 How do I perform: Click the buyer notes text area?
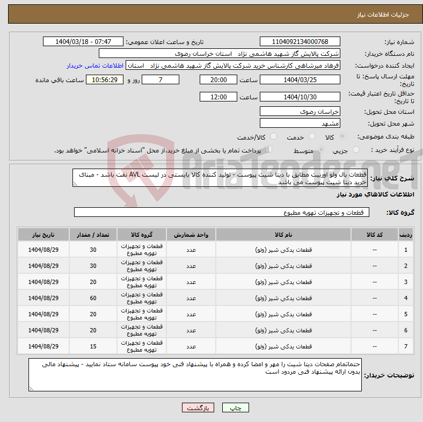point(195,375)
